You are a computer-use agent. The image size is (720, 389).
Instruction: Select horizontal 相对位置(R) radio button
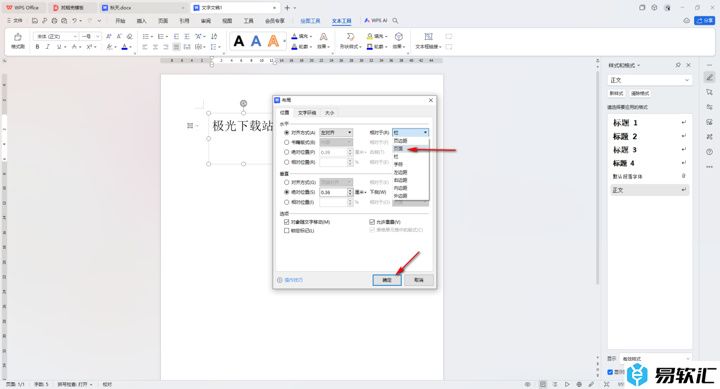click(287, 162)
